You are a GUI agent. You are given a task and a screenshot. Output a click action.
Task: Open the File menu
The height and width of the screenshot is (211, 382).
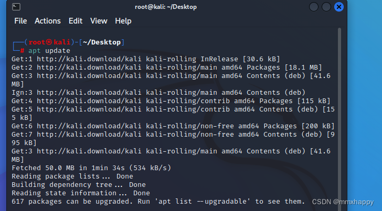[20, 21]
